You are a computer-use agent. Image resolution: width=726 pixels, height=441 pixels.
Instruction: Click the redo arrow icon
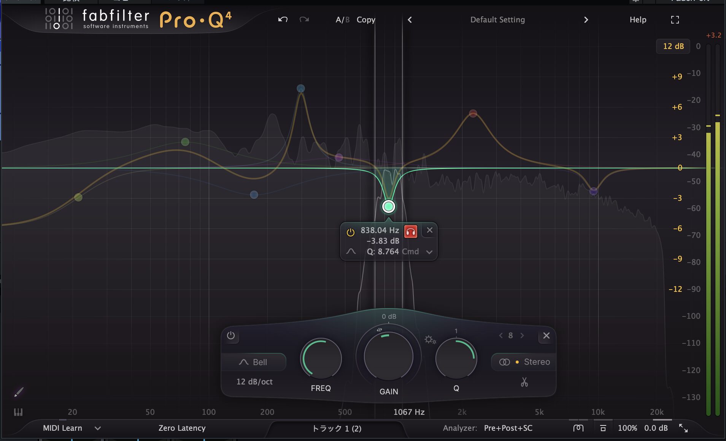coord(304,19)
